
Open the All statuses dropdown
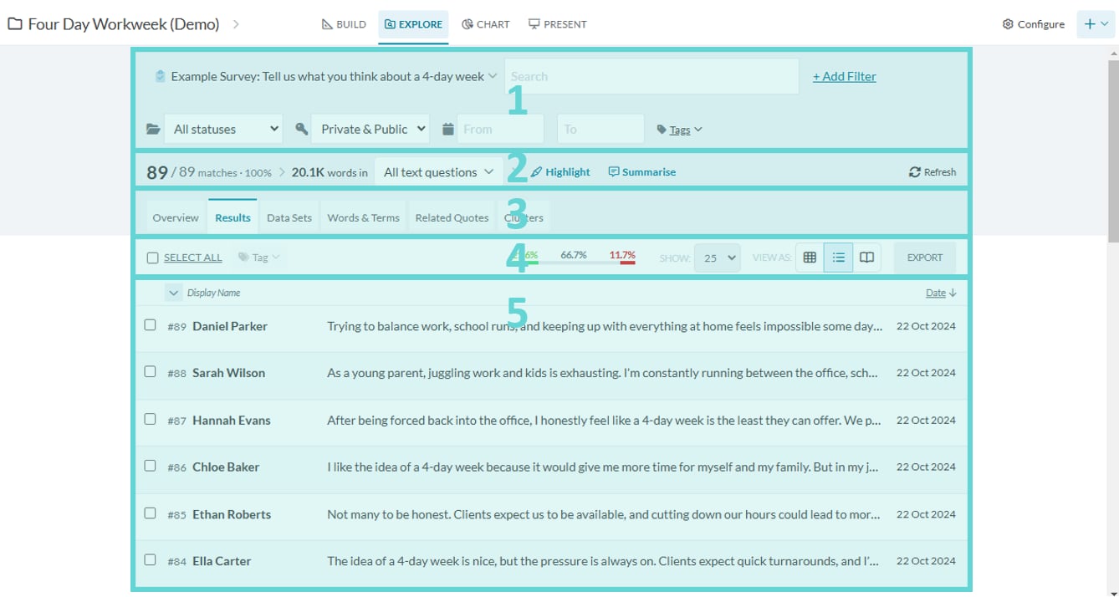[x=223, y=129]
